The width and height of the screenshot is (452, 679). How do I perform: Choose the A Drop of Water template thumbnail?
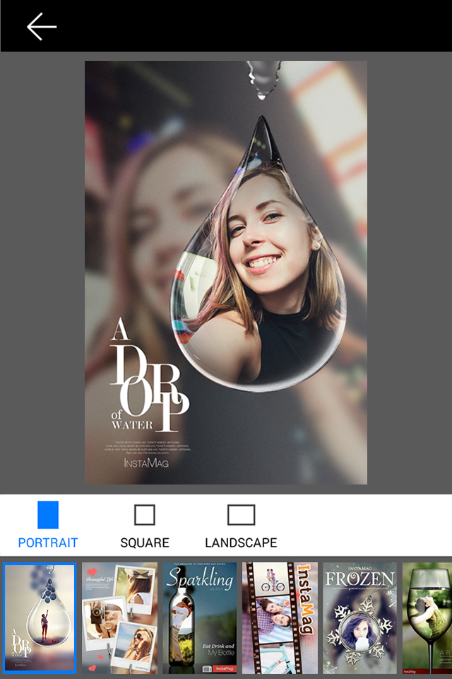(40, 618)
